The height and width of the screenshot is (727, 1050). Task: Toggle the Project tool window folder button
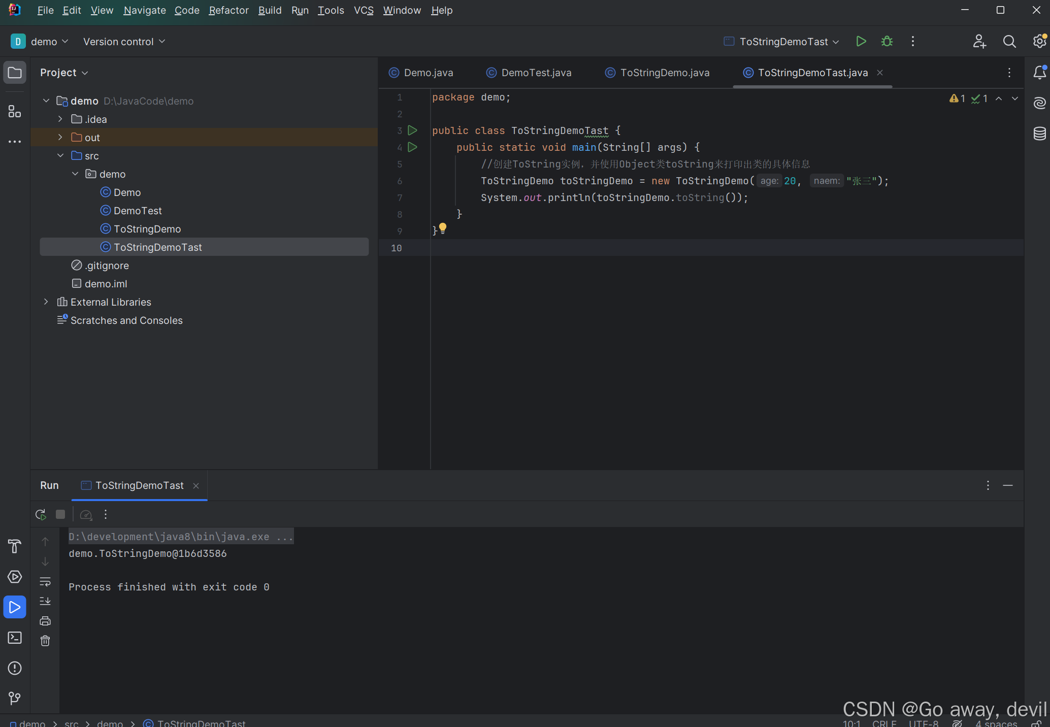point(15,73)
